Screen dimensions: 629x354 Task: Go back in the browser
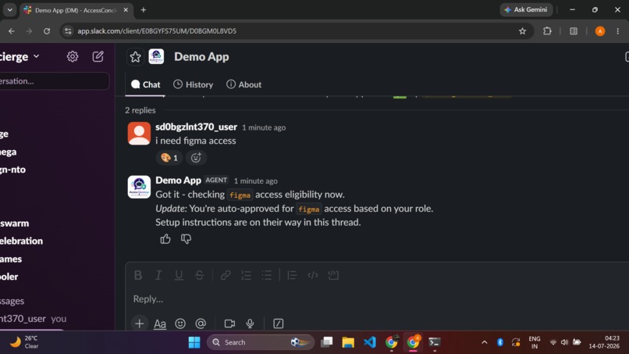pos(12,31)
